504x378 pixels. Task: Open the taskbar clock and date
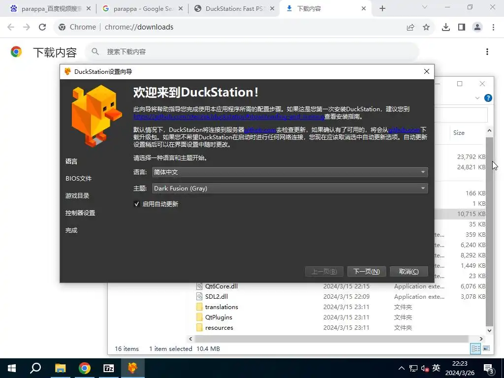[460, 368]
